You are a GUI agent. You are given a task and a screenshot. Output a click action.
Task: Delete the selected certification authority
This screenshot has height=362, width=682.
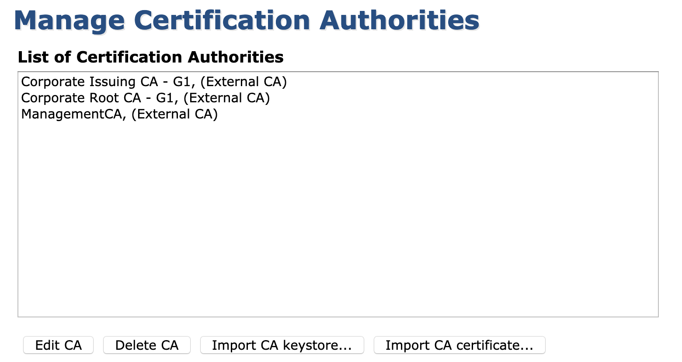146,345
